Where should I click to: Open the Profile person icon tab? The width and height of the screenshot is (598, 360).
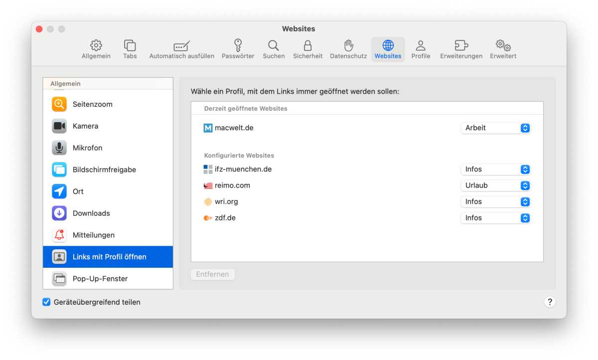tap(421, 49)
